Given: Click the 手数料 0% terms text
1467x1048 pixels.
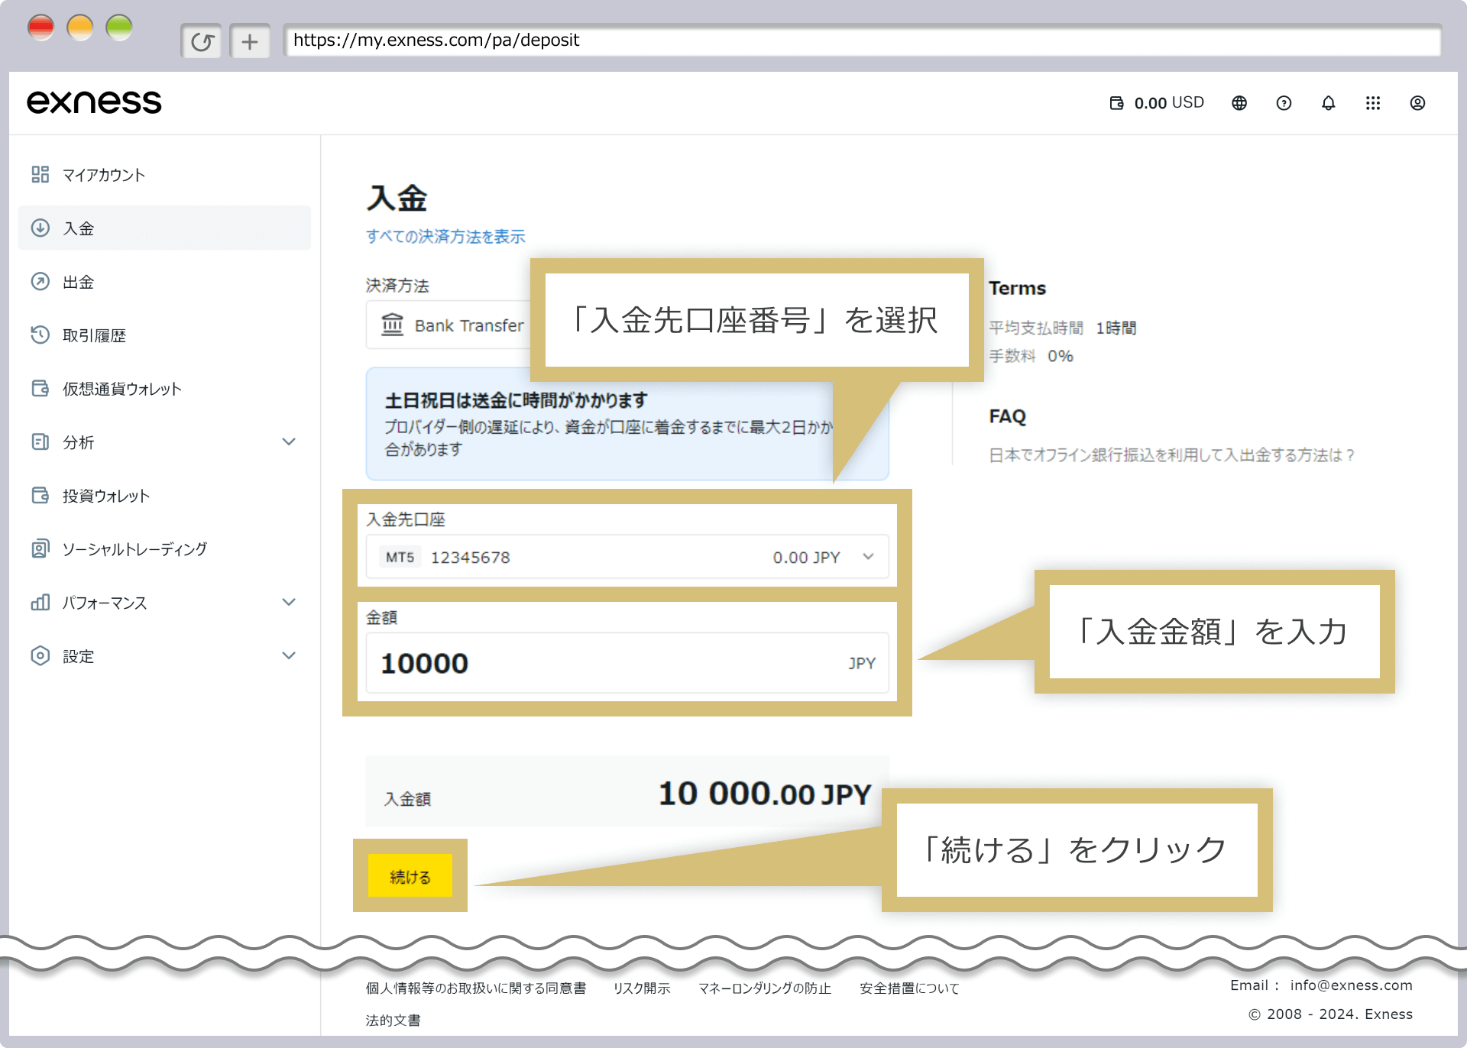Looking at the screenshot, I should pyautogui.click(x=1031, y=356).
